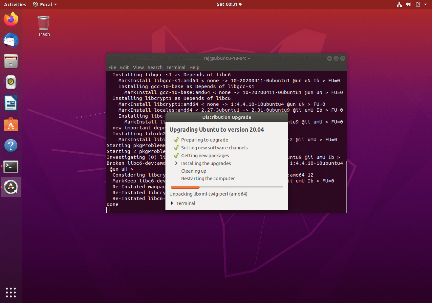Click the Distribution Upgrade title bar
The image size is (432, 303).
pos(227,117)
